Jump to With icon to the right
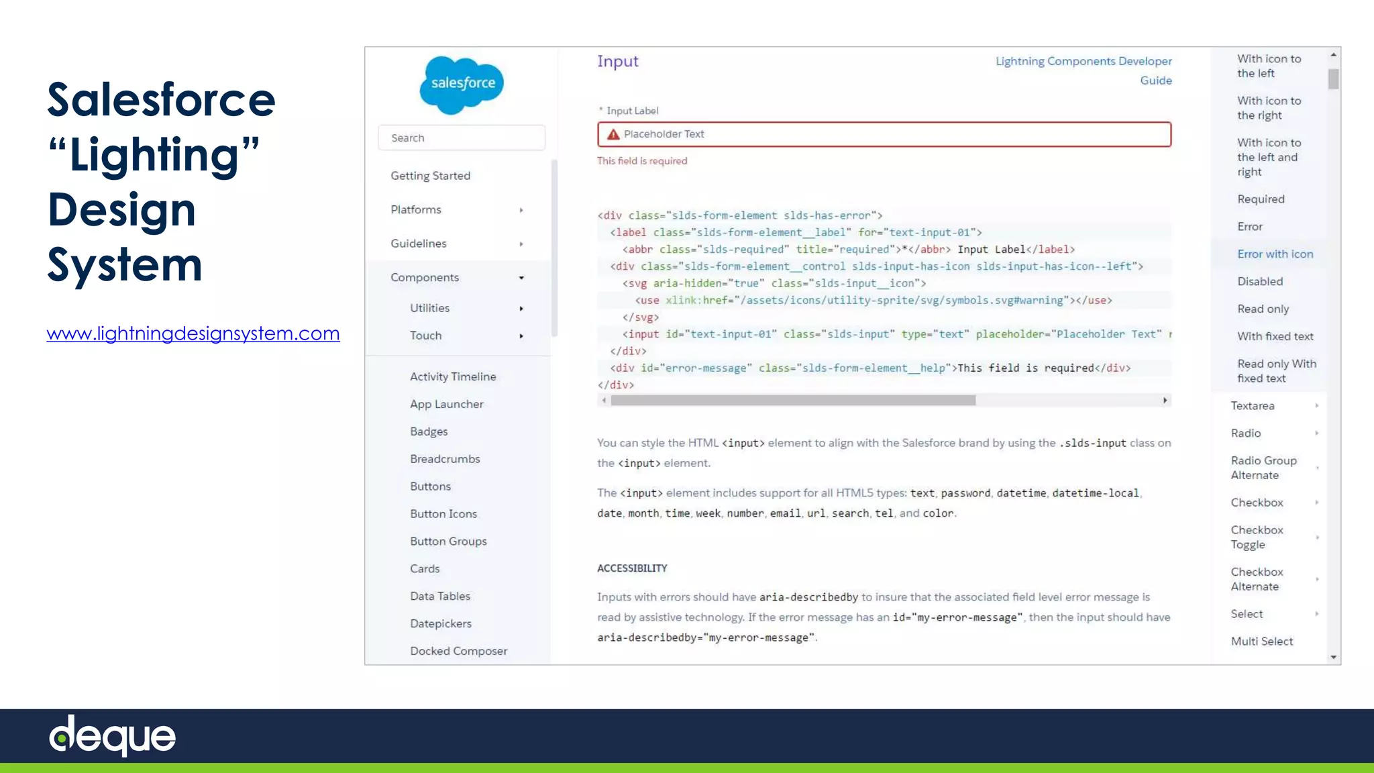Viewport: 1374px width, 773px height. pyautogui.click(x=1269, y=108)
